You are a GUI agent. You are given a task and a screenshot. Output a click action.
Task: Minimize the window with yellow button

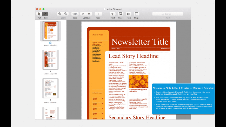tap(40, 9)
